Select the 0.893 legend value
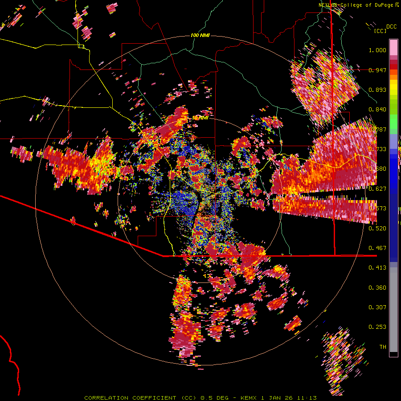This screenshot has width=401, height=401. (377, 90)
